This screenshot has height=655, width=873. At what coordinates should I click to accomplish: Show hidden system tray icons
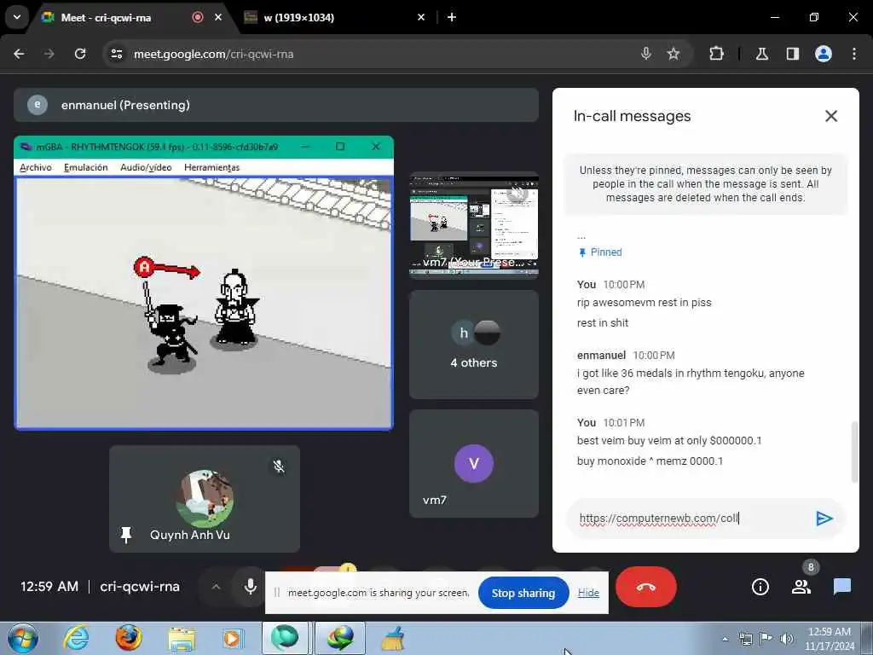pyautogui.click(x=725, y=639)
